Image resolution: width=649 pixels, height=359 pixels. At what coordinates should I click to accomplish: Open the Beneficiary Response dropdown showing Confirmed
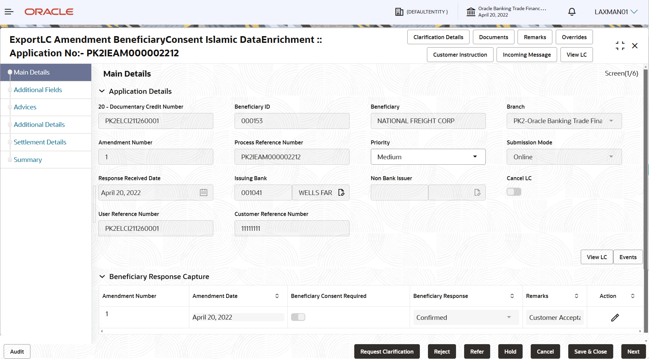point(508,317)
